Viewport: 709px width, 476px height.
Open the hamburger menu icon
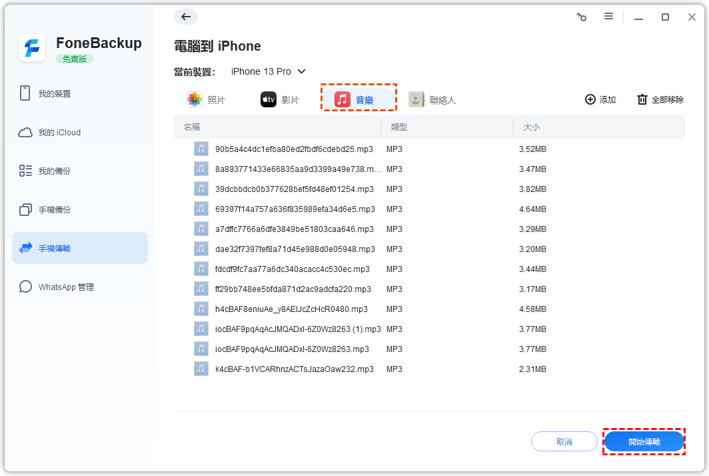[608, 16]
